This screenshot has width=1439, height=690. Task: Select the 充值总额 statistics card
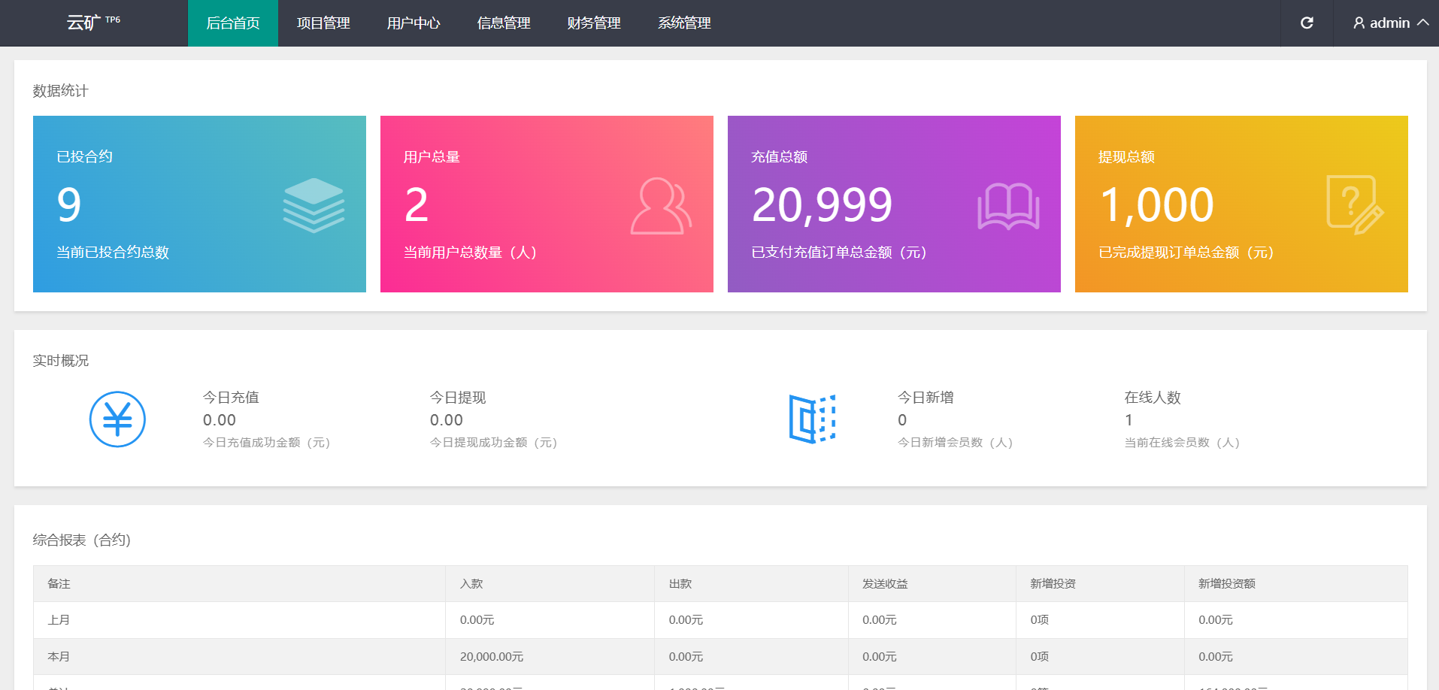pos(894,204)
